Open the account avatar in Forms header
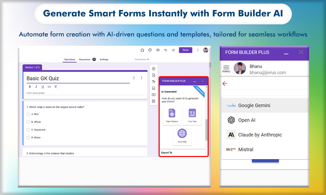The height and width of the screenshot is (195, 326). (x=206, y=50)
